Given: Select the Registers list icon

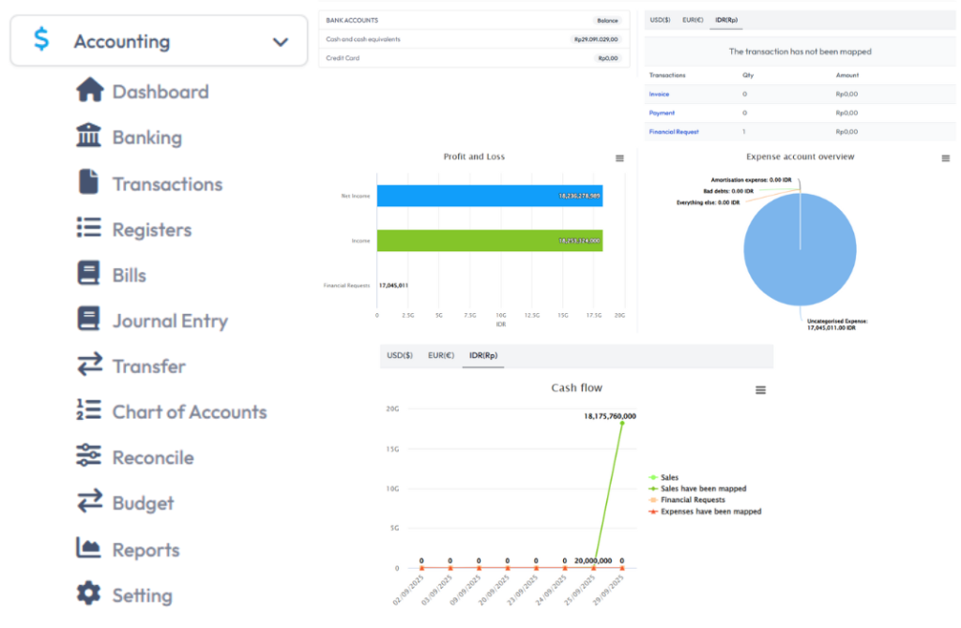Looking at the screenshot, I should (89, 229).
